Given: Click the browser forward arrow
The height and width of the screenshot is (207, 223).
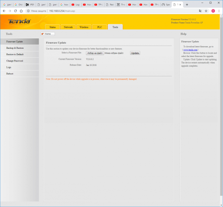Looking at the screenshot, I should point(10,11).
